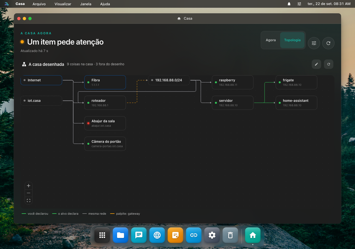
Task: Click the refresh button beside Topologia tab
Action: pos(328,43)
